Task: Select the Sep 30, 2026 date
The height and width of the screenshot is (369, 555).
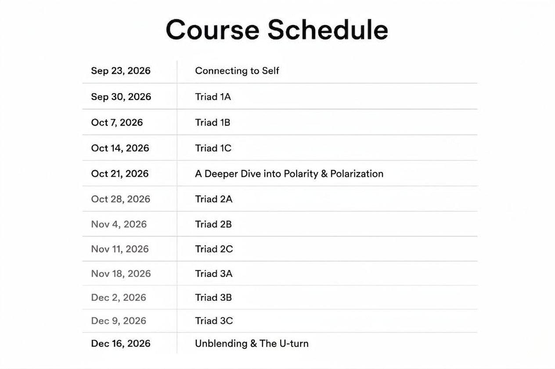Action: 121,97
